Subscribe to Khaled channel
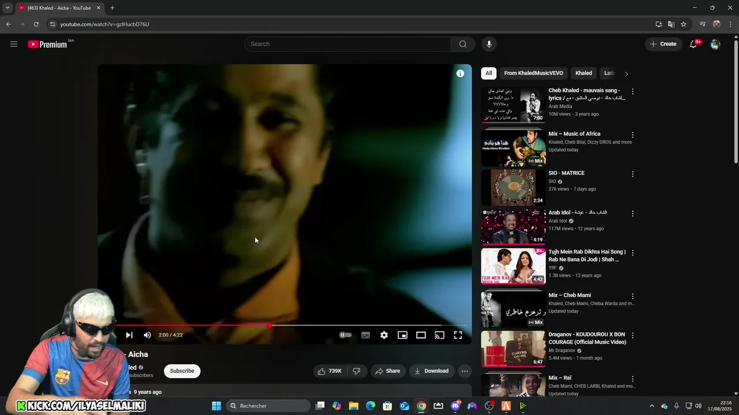739x415 pixels. point(182,371)
